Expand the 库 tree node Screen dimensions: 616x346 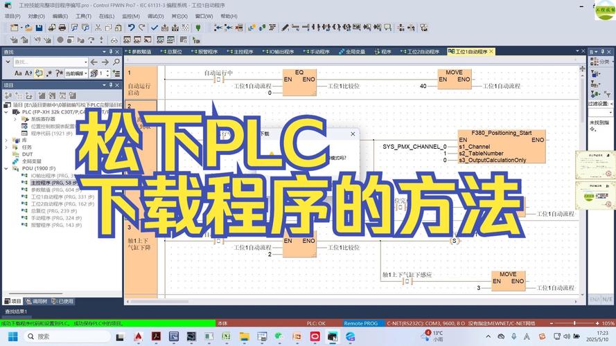pos(6,140)
